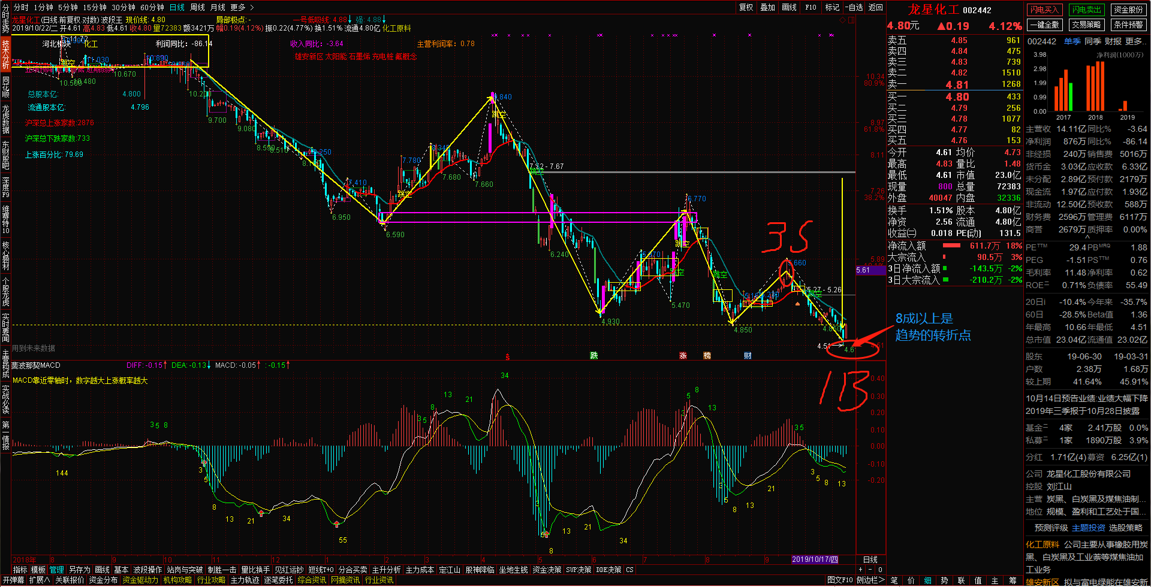Open the 同花顺 sidebar item
Viewport: 1151px width, 587px height.
coord(5,87)
